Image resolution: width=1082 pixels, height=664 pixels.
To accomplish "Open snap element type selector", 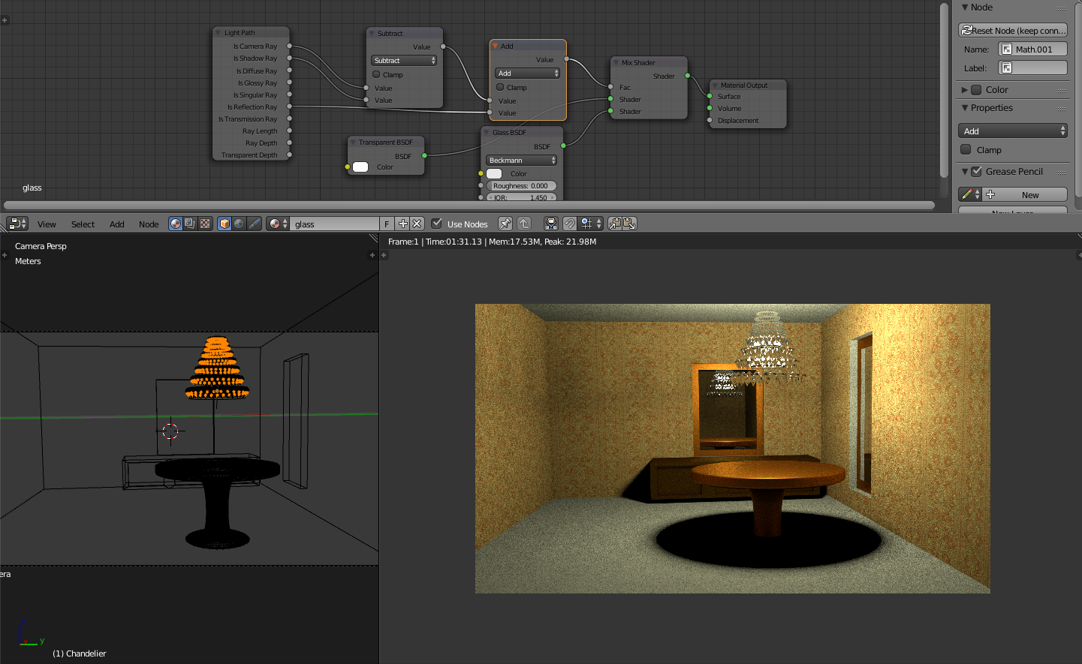I will [x=592, y=224].
